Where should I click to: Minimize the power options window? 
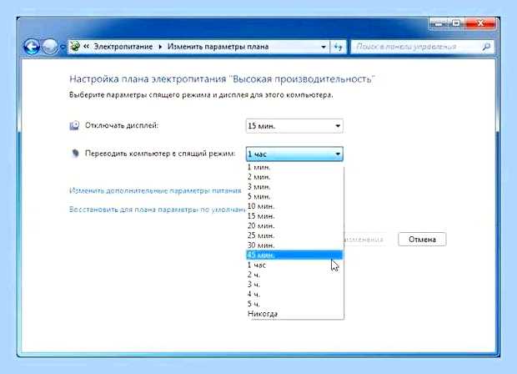pos(439,23)
